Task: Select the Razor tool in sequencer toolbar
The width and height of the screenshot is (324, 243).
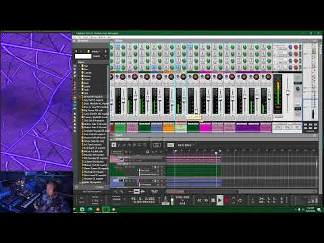Action: (x=130, y=145)
